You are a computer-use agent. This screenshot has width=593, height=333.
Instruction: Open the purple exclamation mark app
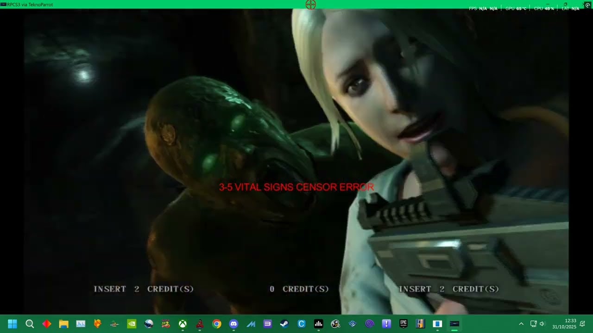(x=386, y=324)
